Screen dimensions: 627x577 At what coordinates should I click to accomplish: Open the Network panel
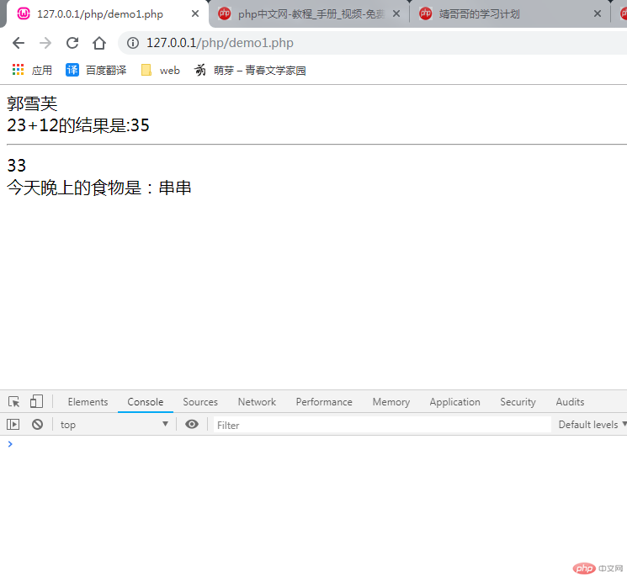coord(258,402)
